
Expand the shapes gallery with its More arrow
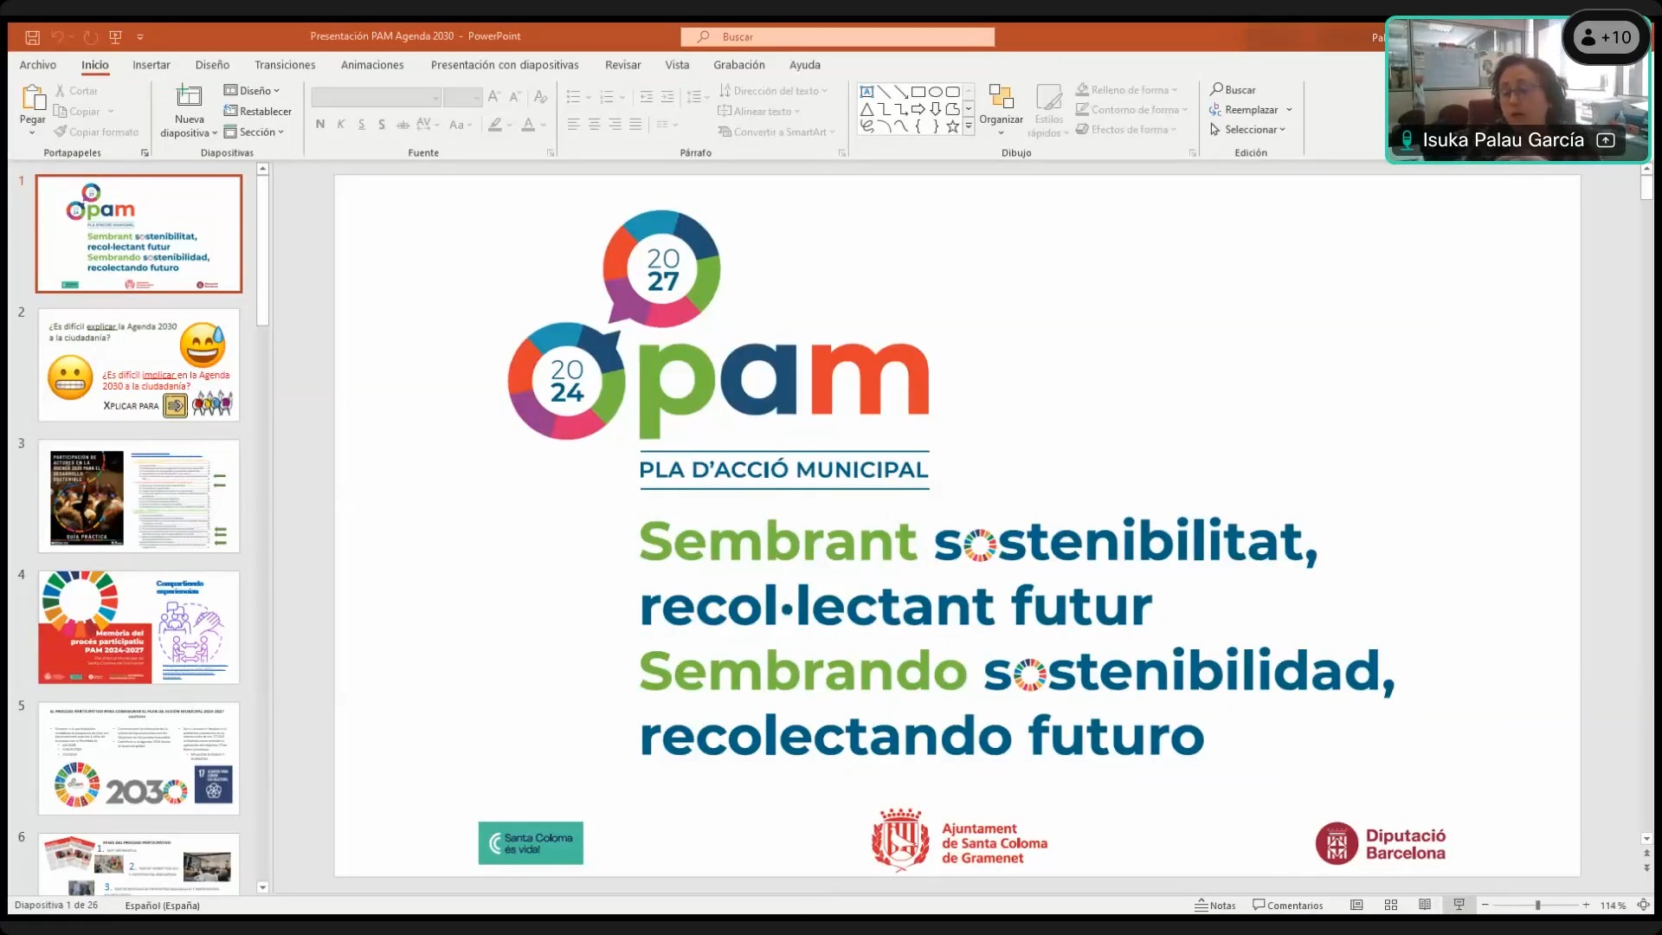click(x=969, y=126)
